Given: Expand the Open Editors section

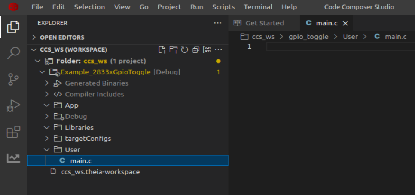Looking at the screenshot, I should pos(34,37).
